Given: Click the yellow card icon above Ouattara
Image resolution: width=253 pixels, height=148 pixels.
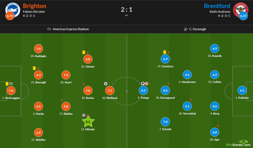Looking at the screenshot, I should pyautogui.click(x=164, y=52).
